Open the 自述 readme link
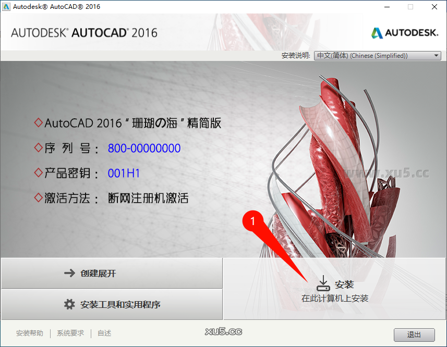 point(104,333)
